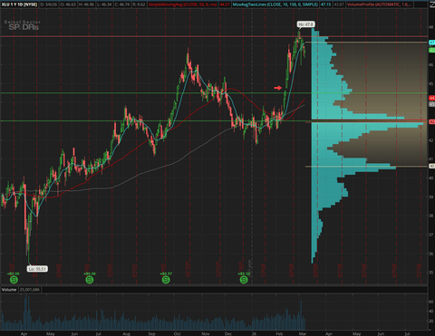
Task: Click the Volume subgraph label
Action: click(x=9, y=290)
